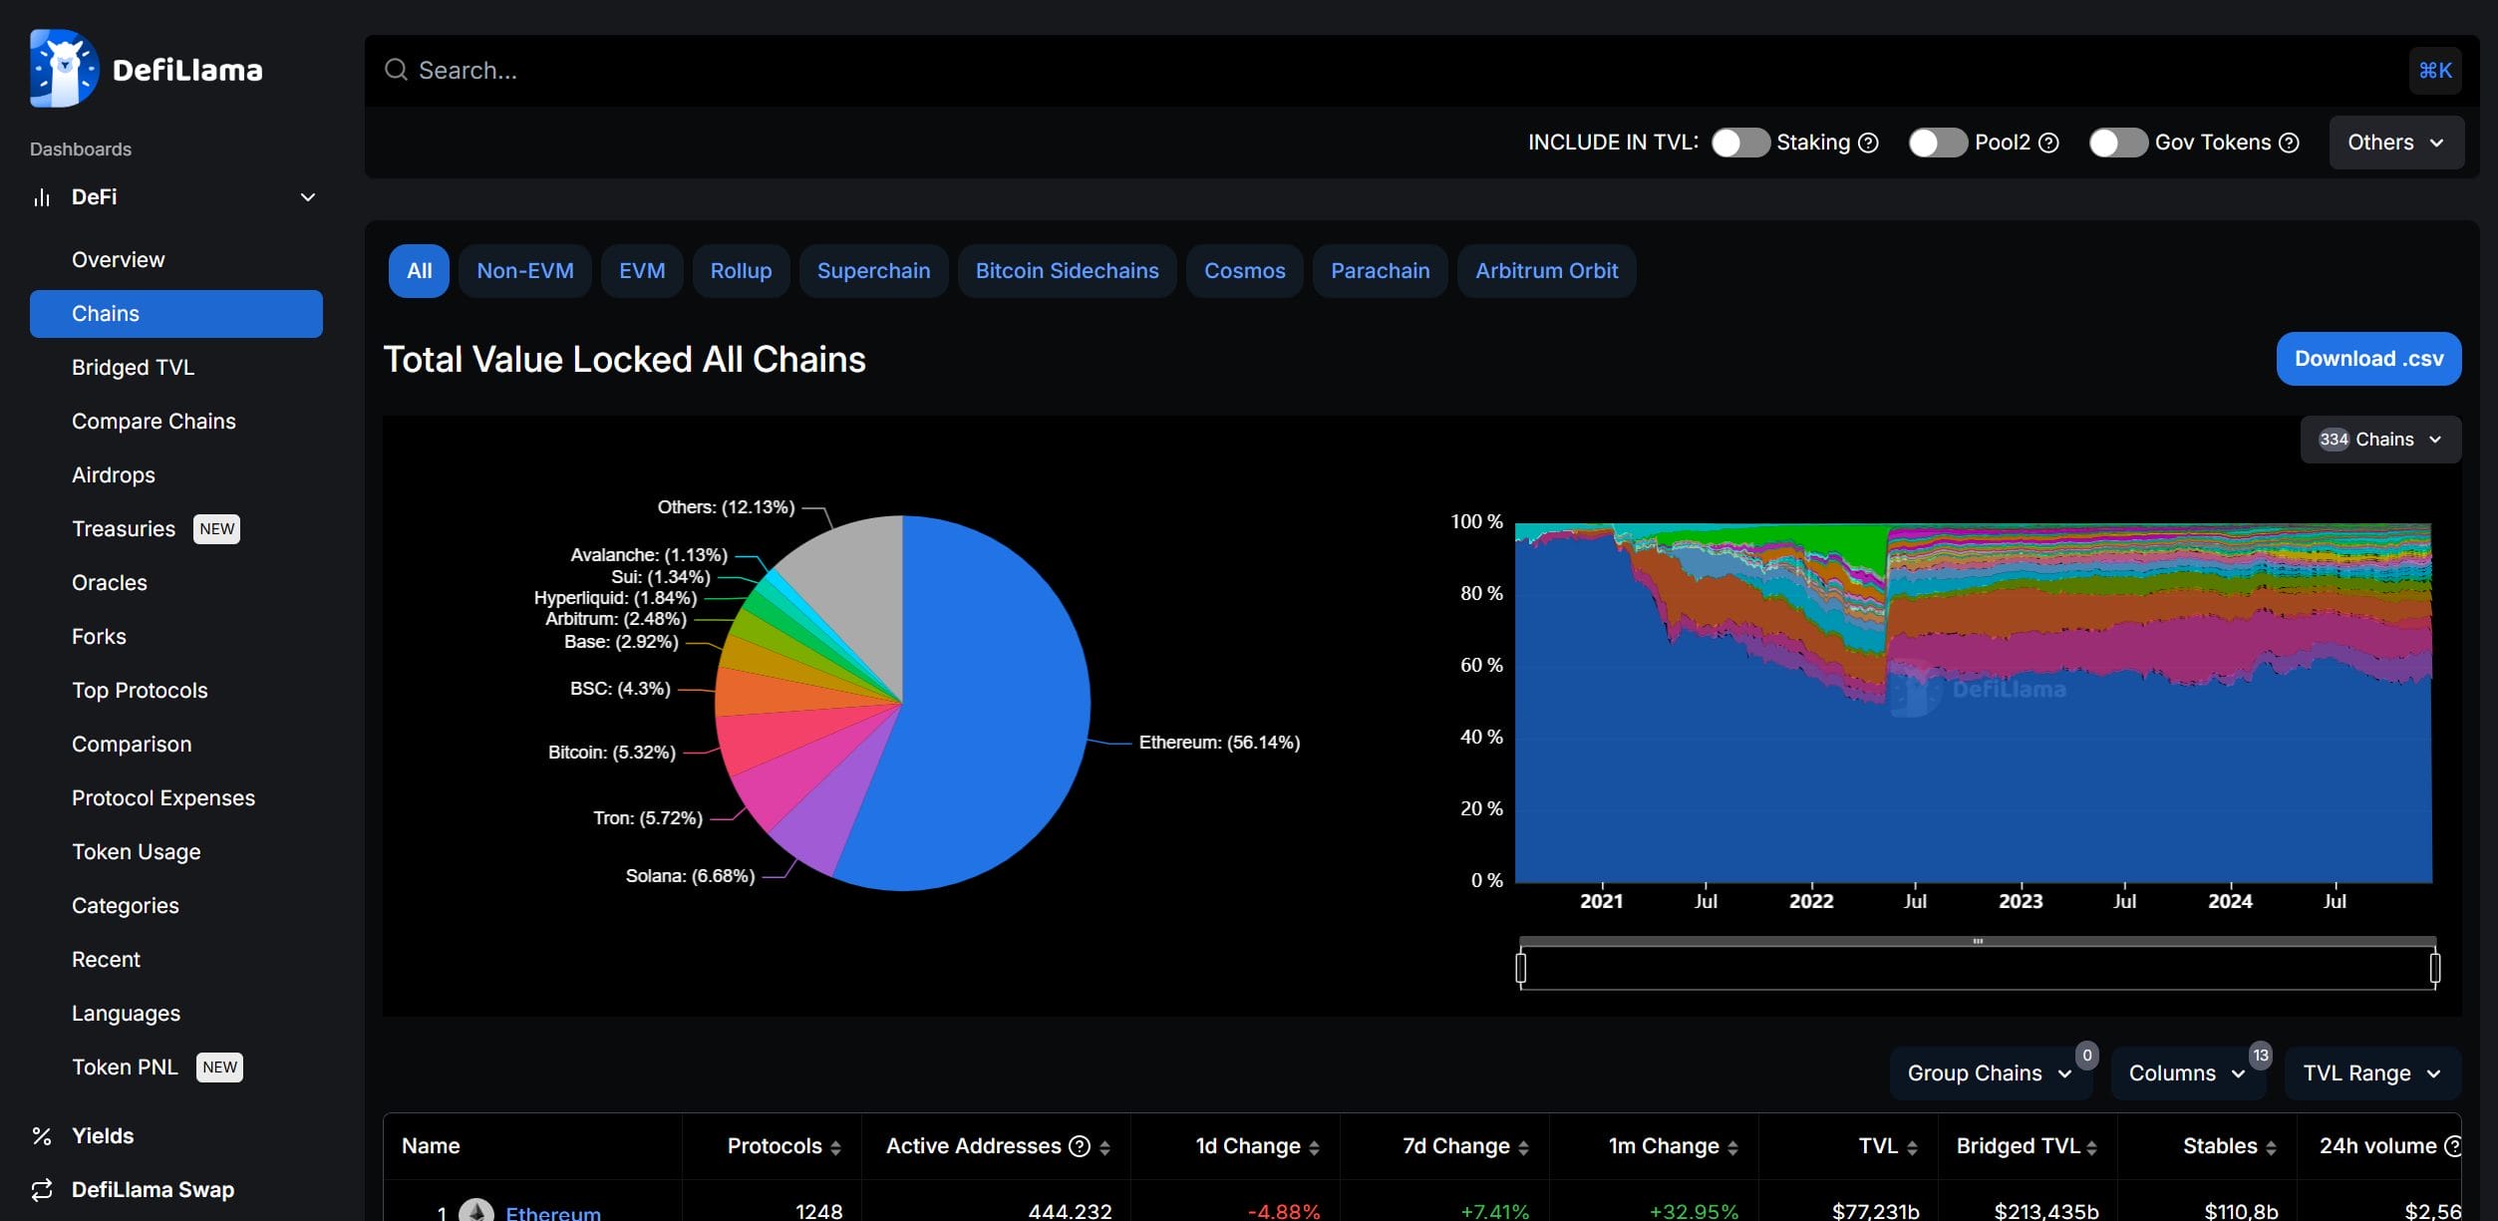Select the Bitcoin Sidechains tab
This screenshot has height=1221, width=2498.
[1067, 271]
